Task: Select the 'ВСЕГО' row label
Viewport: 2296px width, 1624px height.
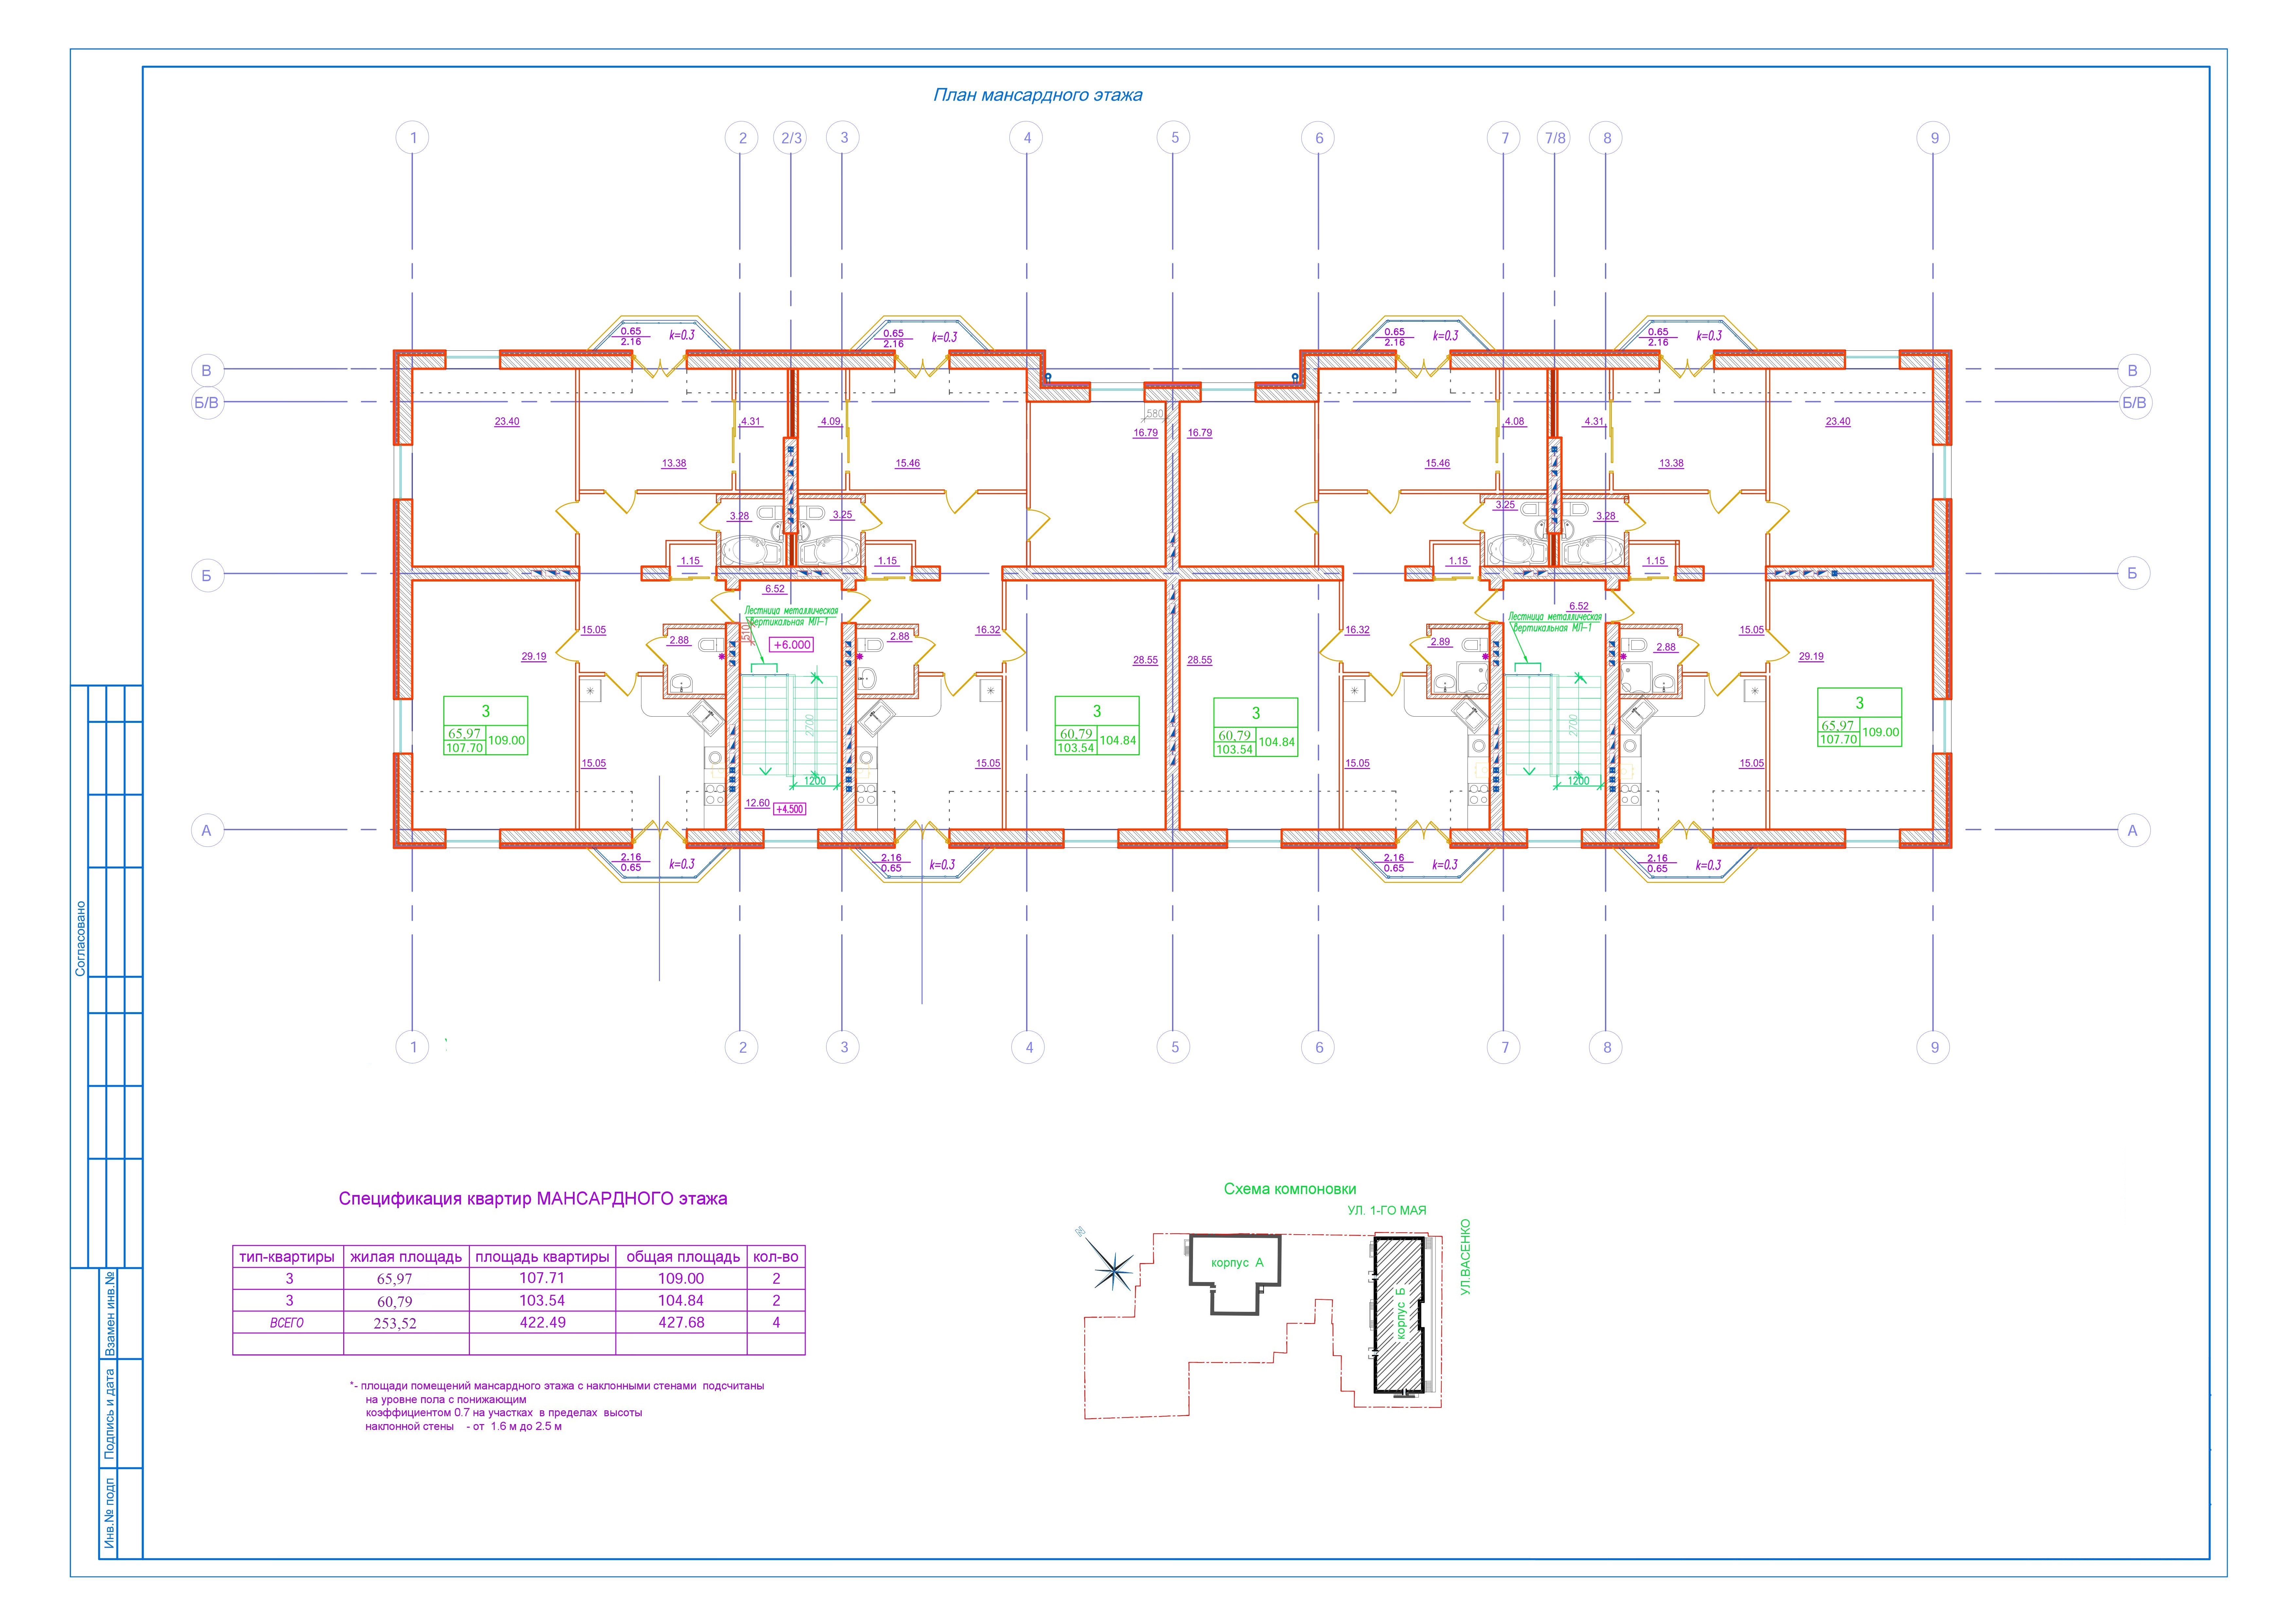Action: [287, 1323]
